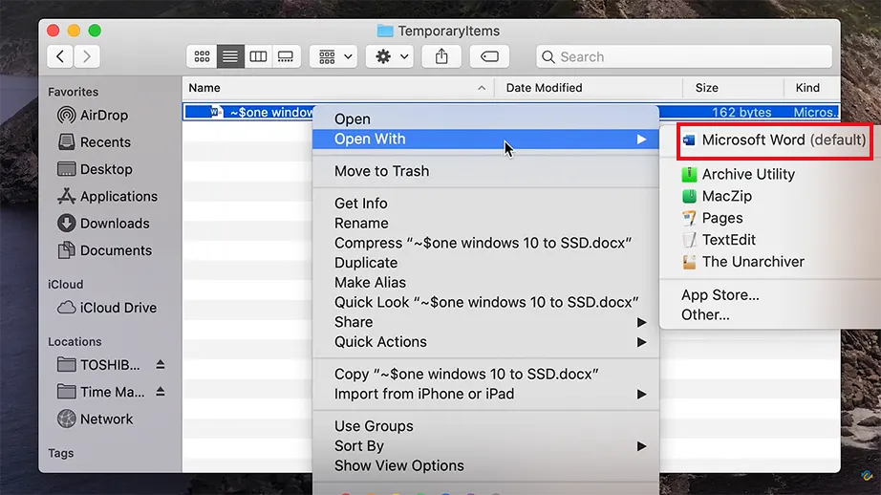
Task: Choose App Store... in submenu
Action: click(x=720, y=295)
